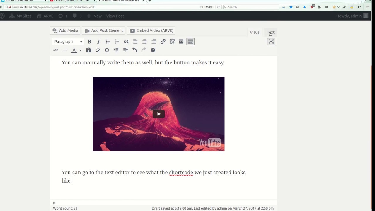
Task: Bookmark this page with star icon
Action: click(291, 7)
